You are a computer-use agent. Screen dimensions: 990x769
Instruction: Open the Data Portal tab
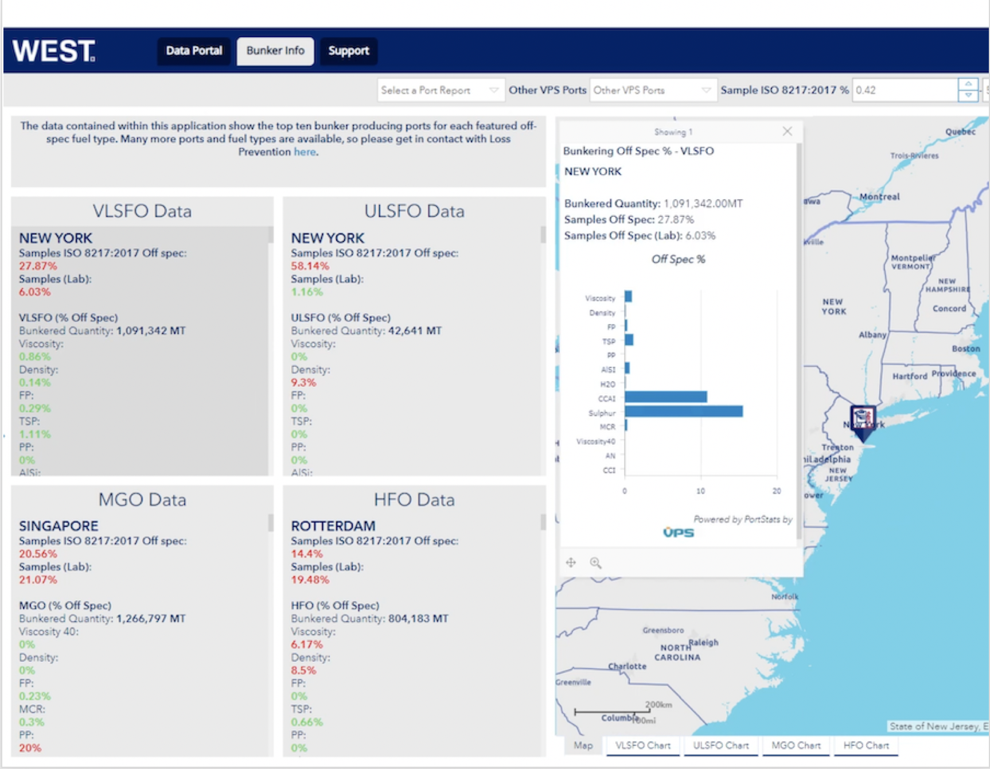point(194,51)
